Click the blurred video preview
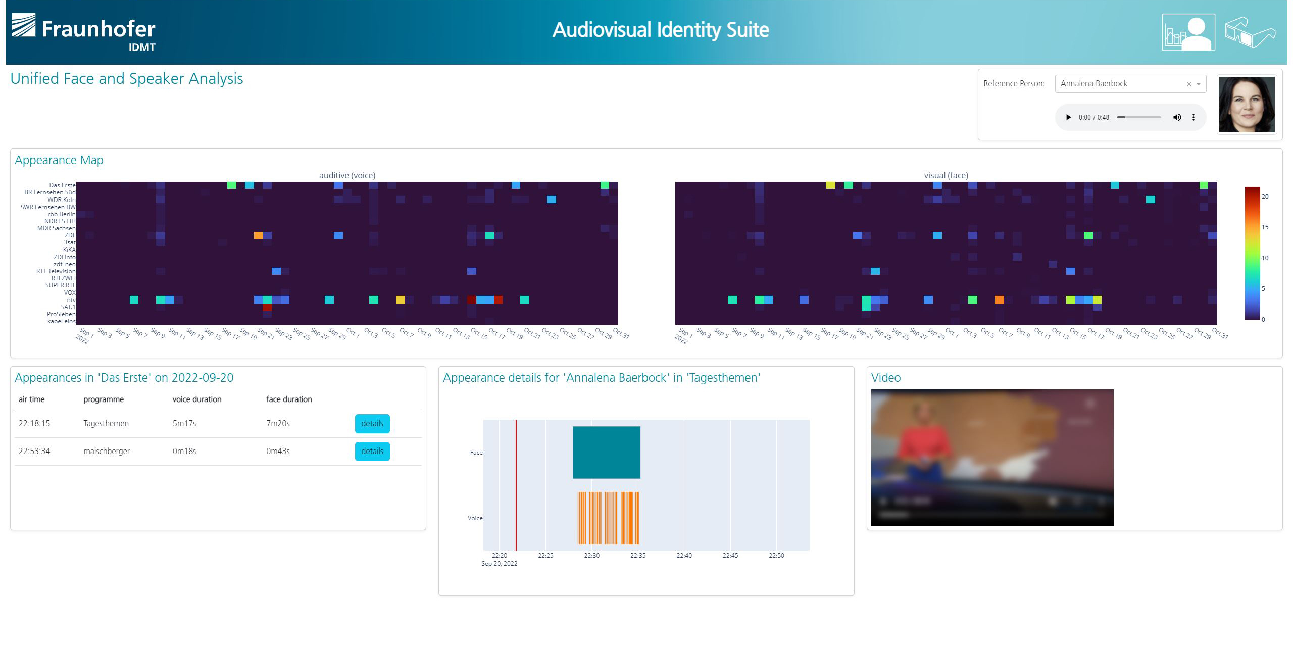Viewport: 1293px width, 651px height. pos(992,457)
